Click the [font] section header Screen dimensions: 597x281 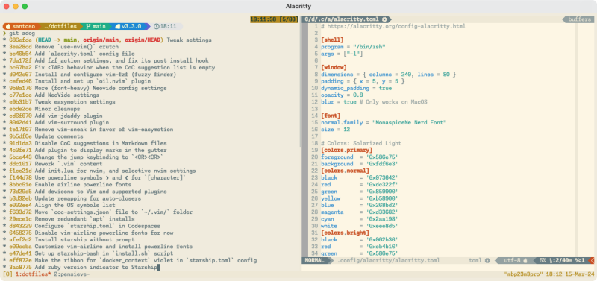point(331,116)
